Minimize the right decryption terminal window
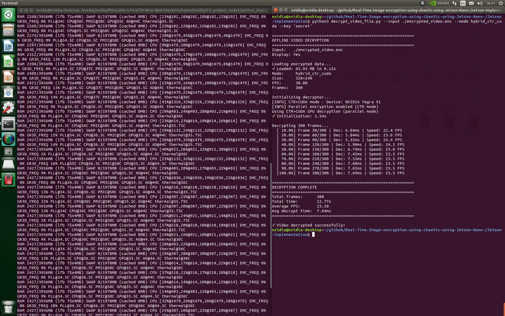The height and width of the screenshot is (316, 505). (281, 10)
